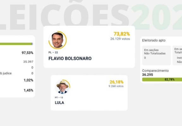Select the FLAVIO BOLSONARO name heading

[x=70, y=59]
